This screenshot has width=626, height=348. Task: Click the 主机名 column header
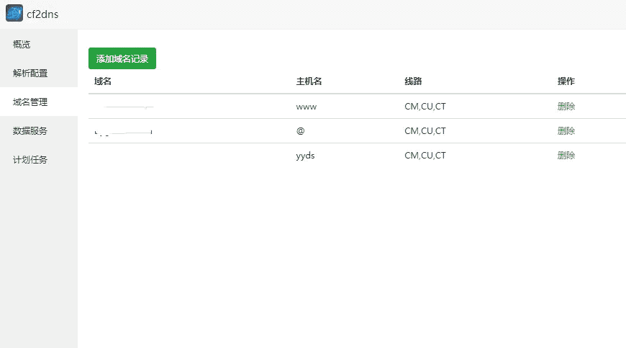[x=309, y=81]
